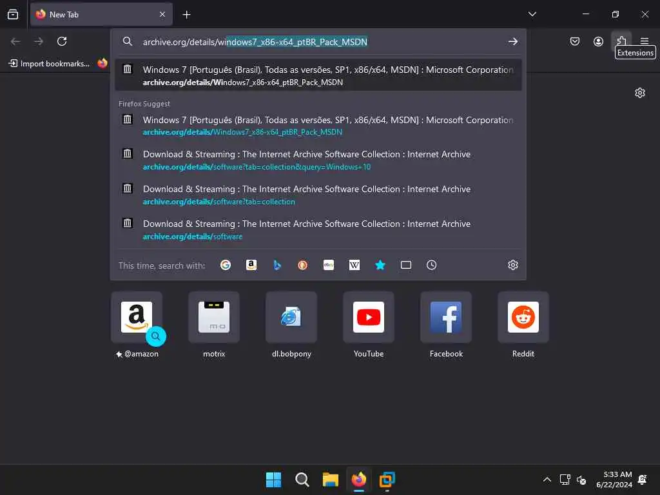Open the new tab personalize gear
660x495 pixels.
tap(640, 93)
